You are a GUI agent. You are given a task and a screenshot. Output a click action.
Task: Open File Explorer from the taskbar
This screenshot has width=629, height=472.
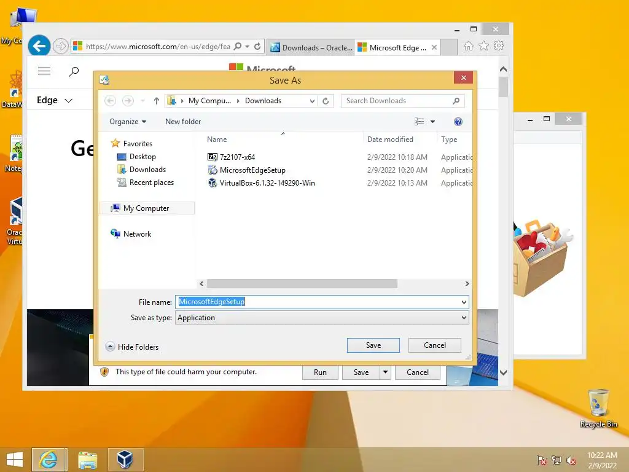(x=87, y=460)
